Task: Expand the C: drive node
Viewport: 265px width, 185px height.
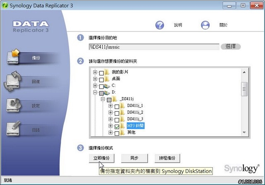Action: click(x=95, y=86)
